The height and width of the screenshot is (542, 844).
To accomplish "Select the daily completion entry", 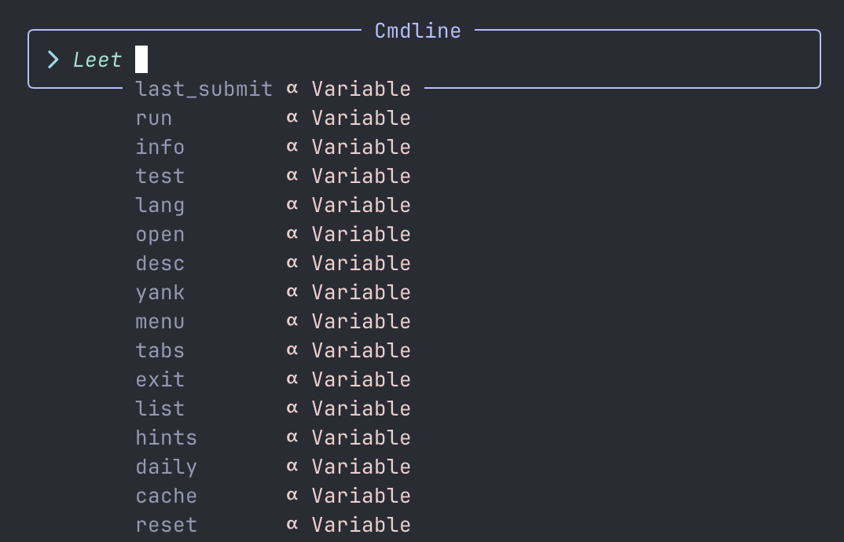I will pos(273,467).
